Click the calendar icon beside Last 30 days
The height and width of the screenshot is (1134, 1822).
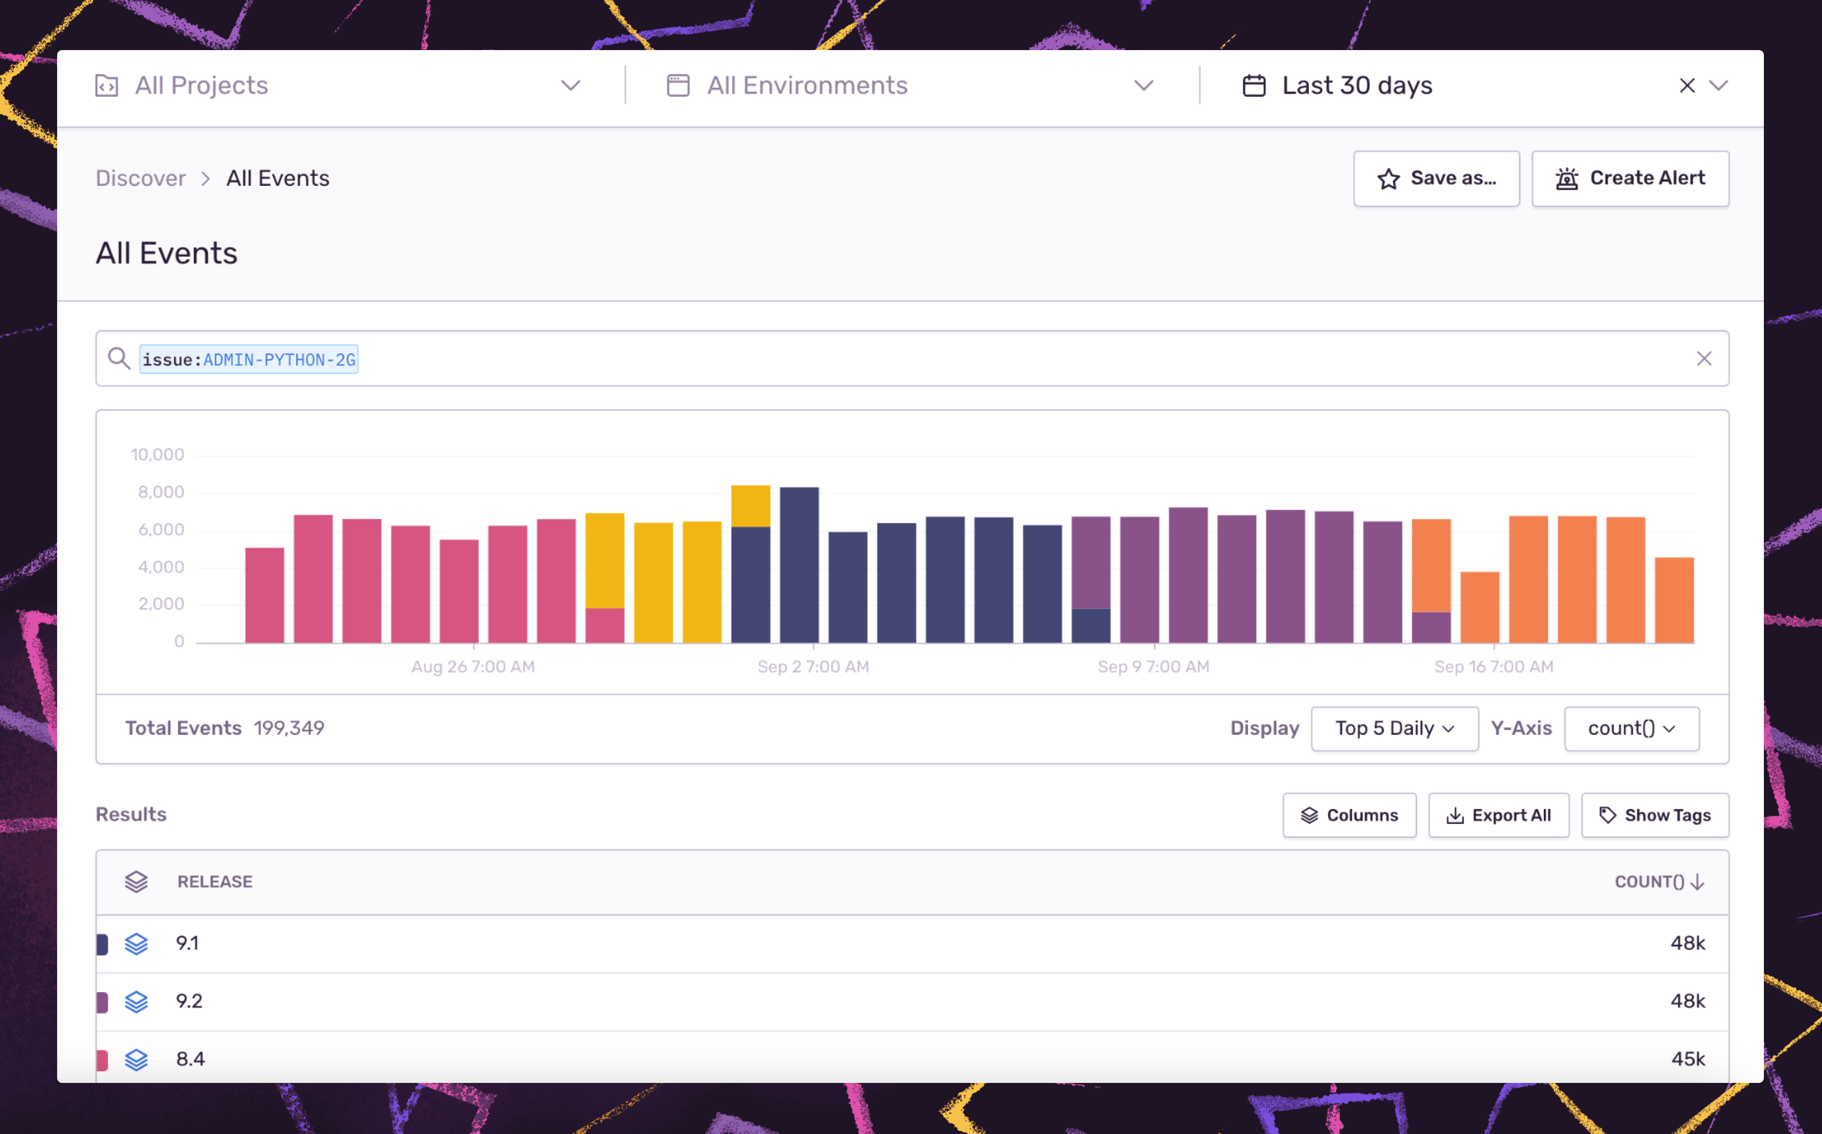1253,86
